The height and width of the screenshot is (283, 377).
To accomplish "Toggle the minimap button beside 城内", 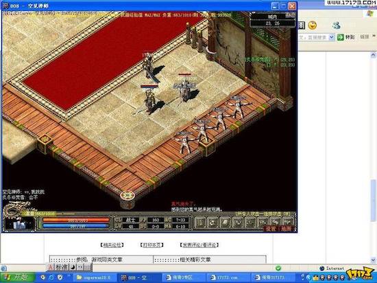I will [x=291, y=16].
